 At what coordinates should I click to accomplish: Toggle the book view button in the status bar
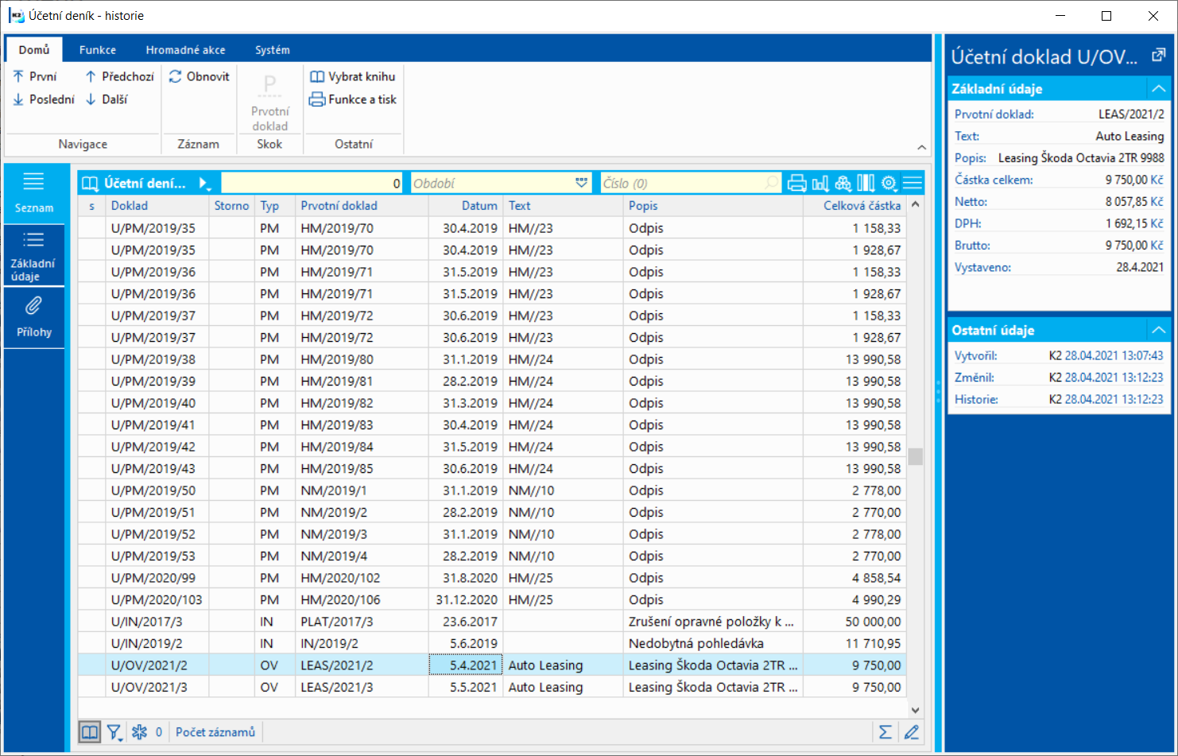coord(90,732)
